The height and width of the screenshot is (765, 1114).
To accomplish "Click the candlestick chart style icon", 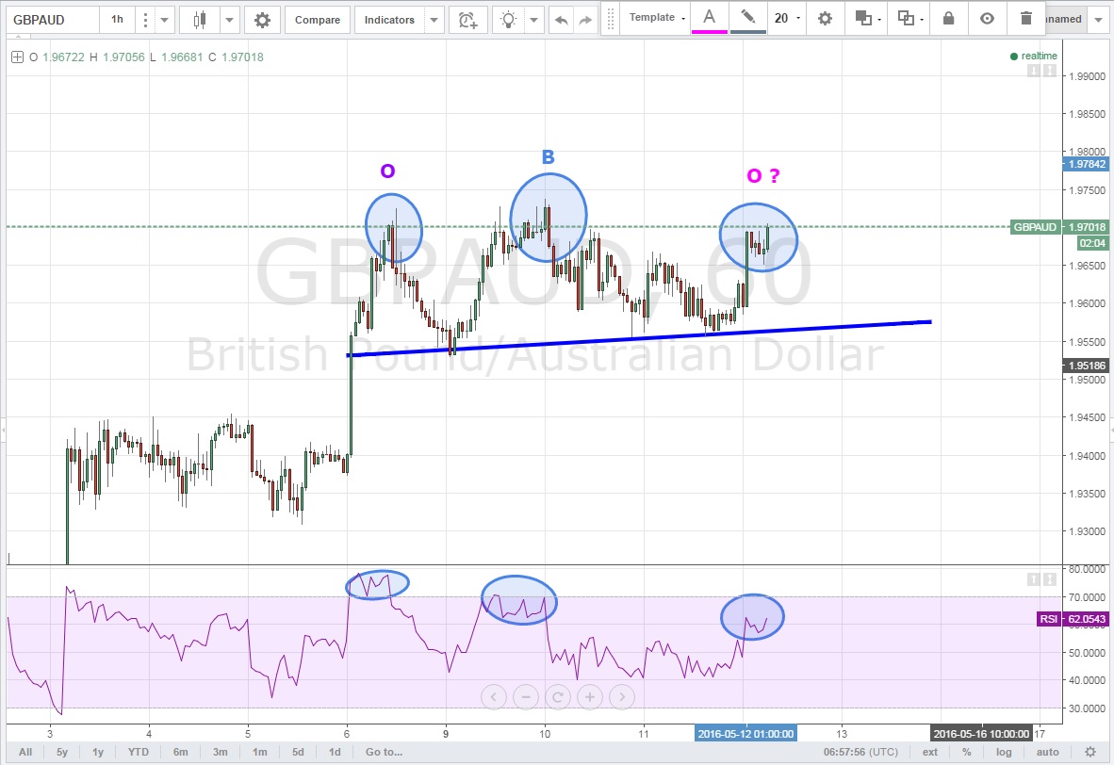I will tap(199, 20).
